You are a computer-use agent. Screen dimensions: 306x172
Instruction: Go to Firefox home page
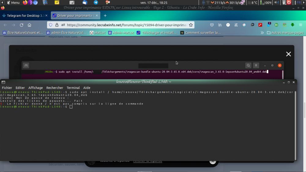tap(29, 25)
